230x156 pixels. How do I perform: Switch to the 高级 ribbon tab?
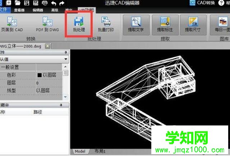tap(55, 10)
